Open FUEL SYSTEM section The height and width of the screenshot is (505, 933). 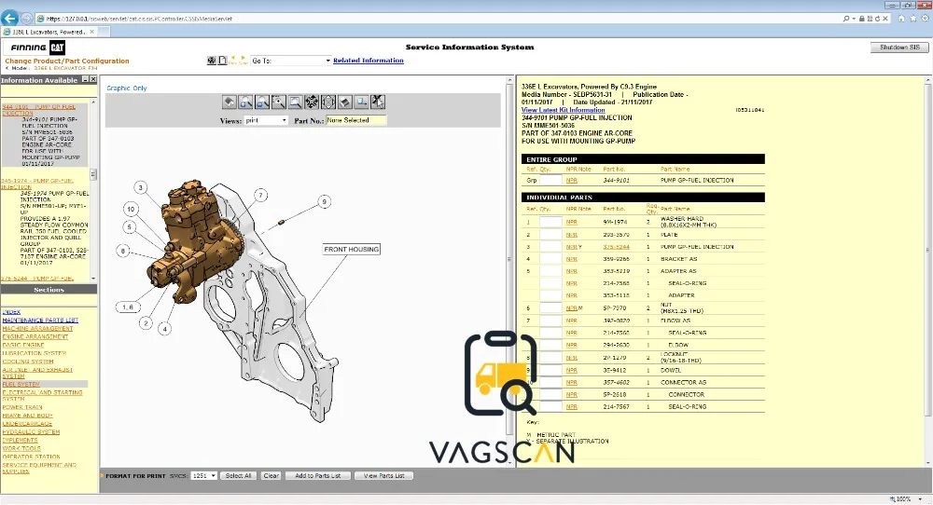click(21, 385)
